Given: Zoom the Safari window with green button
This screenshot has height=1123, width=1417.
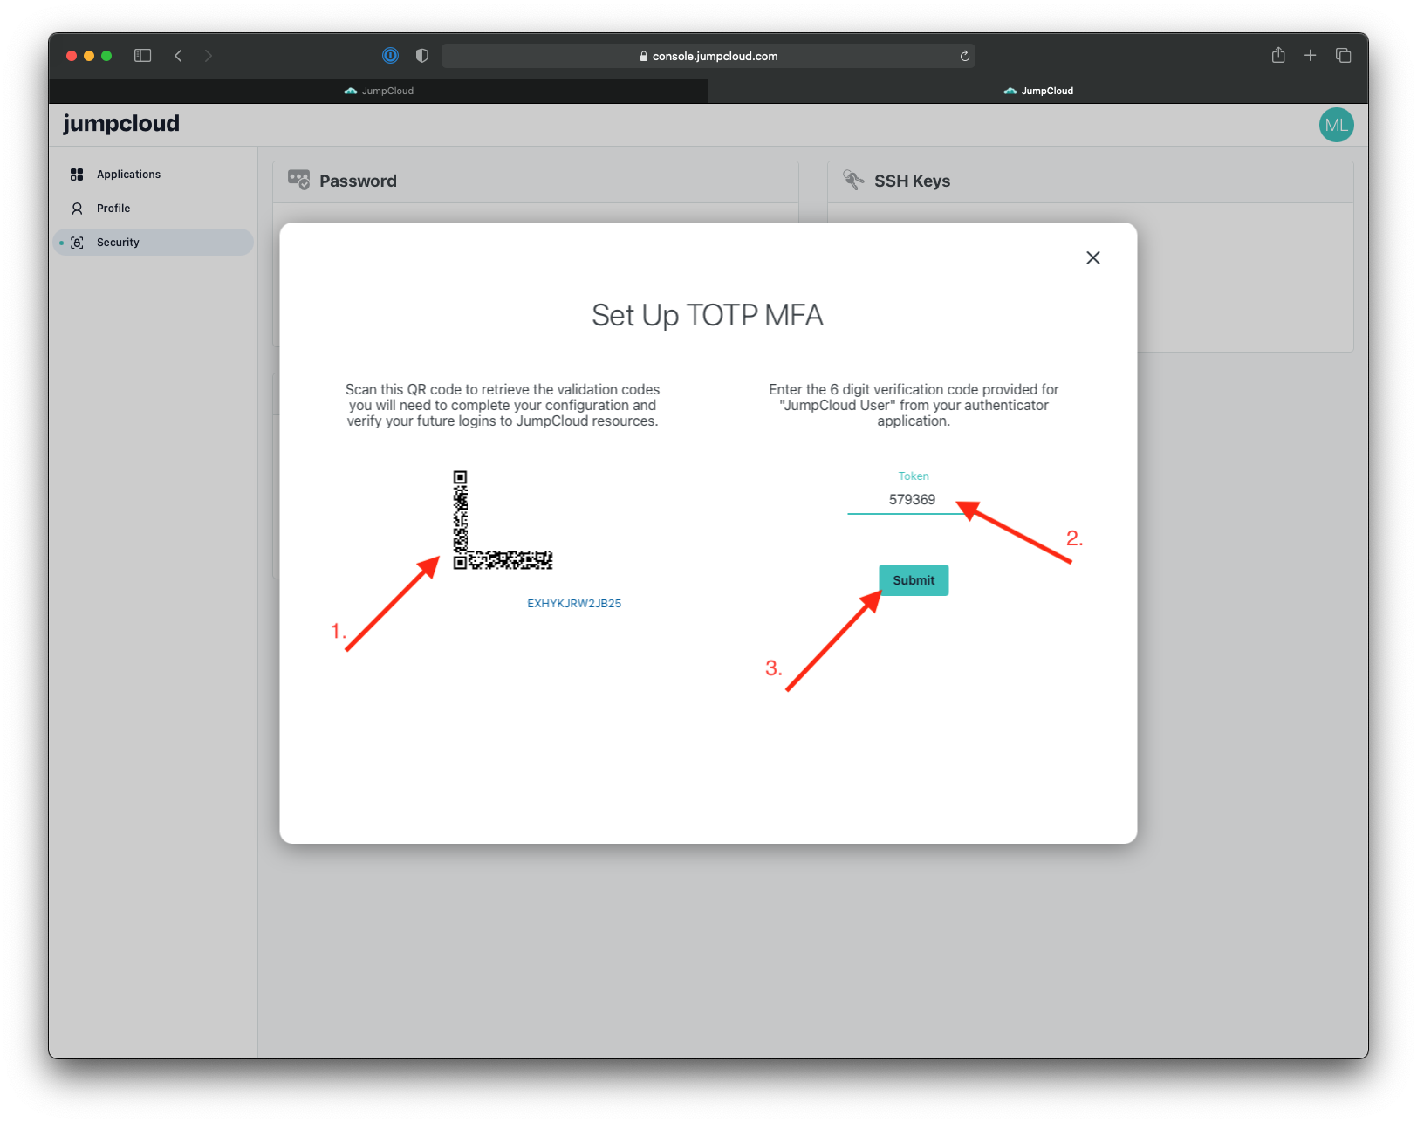Looking at the screenshot, I should coord(106,56).
